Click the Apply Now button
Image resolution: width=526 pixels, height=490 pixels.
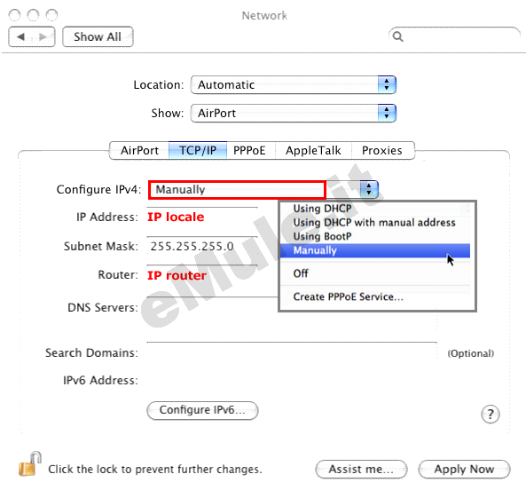(x=464, y=469)
